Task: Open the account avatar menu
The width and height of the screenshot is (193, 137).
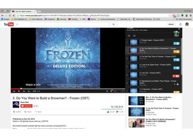Action: pos(187,24)
